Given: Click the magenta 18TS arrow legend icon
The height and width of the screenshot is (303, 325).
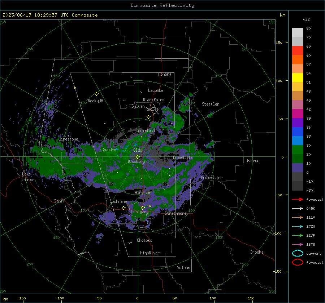Looking at the screenshot, I should [298, 245].
